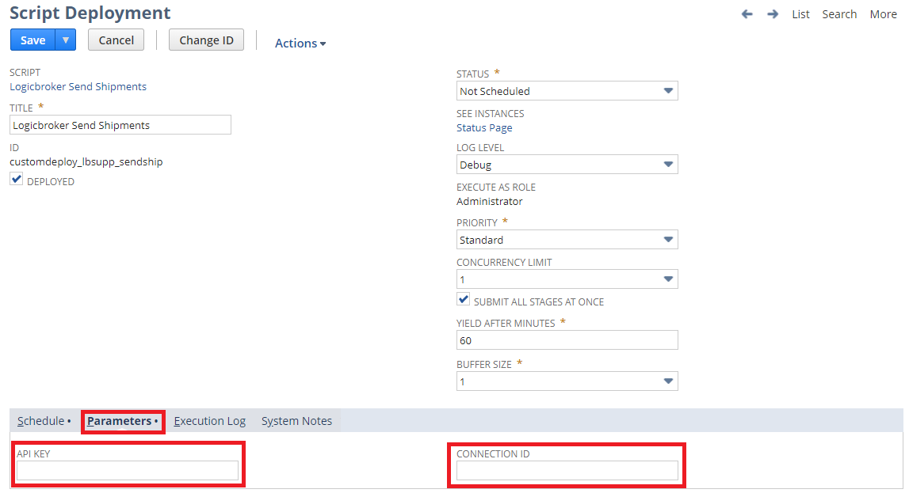Switch to the Execution Log tab
Viewport: 909px width, 493px height.
coord(209,421)
